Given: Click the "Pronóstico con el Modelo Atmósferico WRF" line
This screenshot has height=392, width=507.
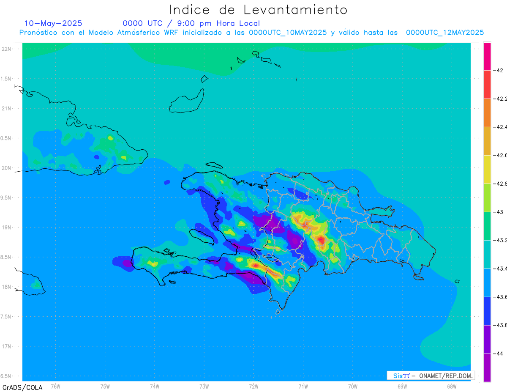Looking at the screenshot, I should point(251,33).
